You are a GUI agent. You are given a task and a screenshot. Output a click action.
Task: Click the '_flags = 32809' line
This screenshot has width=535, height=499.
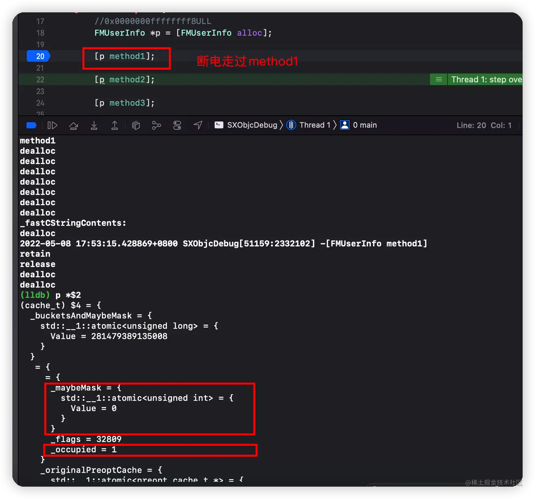point(86,439)
